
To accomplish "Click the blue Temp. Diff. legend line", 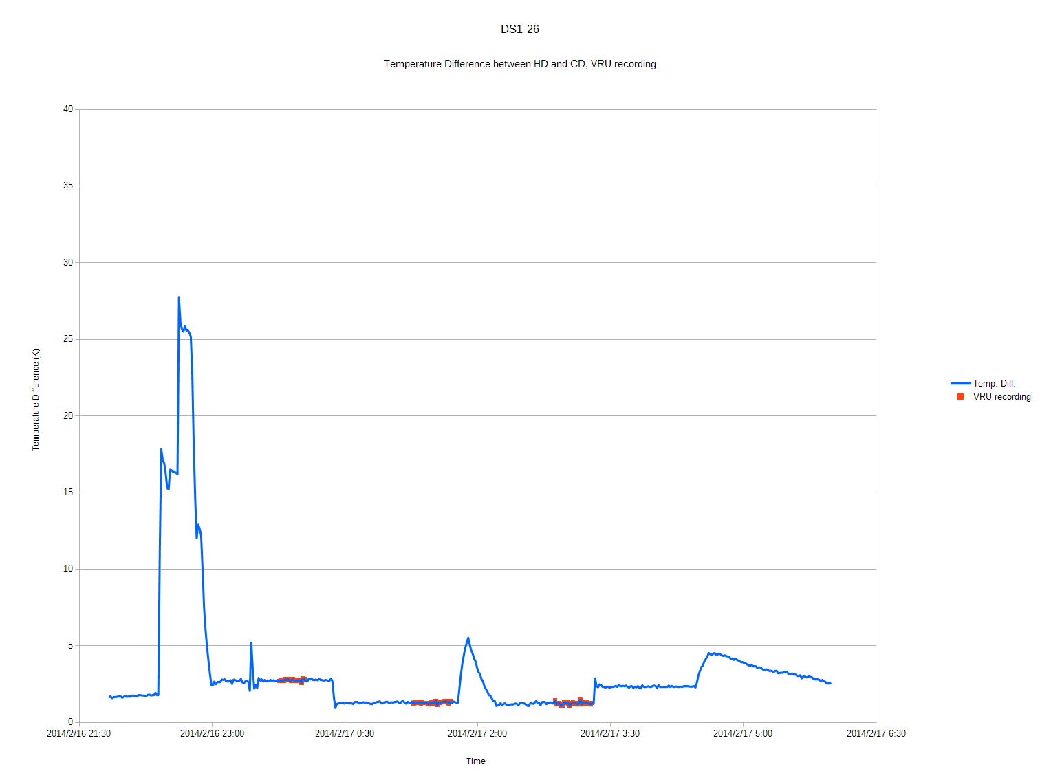I will (960, 384).
